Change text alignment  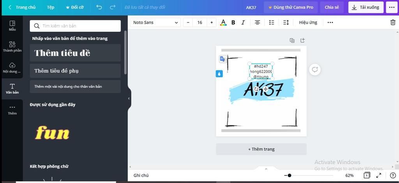[257, 22]
